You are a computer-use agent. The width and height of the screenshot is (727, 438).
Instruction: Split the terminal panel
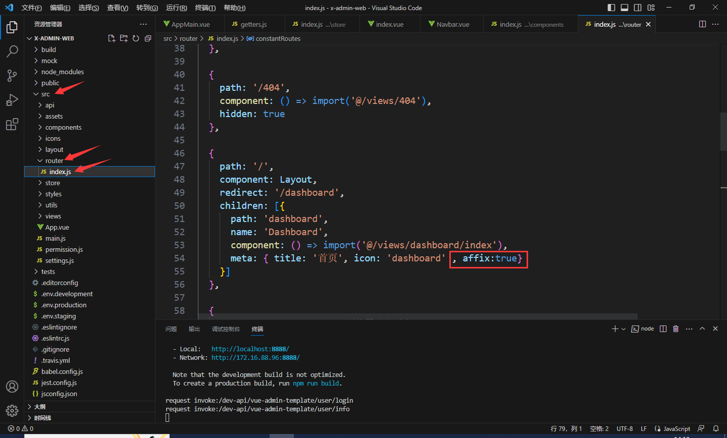pyautogui.click(x=663, y=328)
